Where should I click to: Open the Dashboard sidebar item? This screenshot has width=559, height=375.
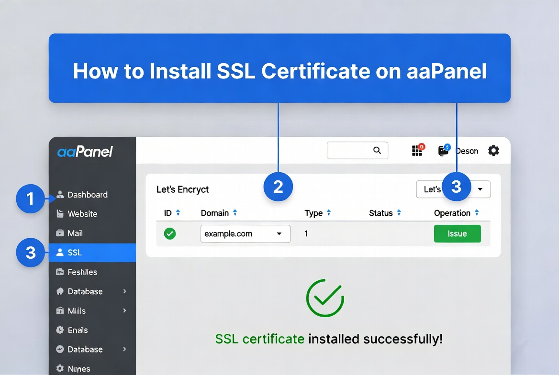[x=92, y=195]
